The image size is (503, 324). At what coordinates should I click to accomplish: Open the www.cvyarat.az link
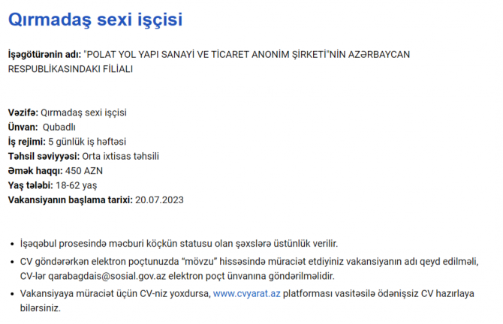(246, 294)
